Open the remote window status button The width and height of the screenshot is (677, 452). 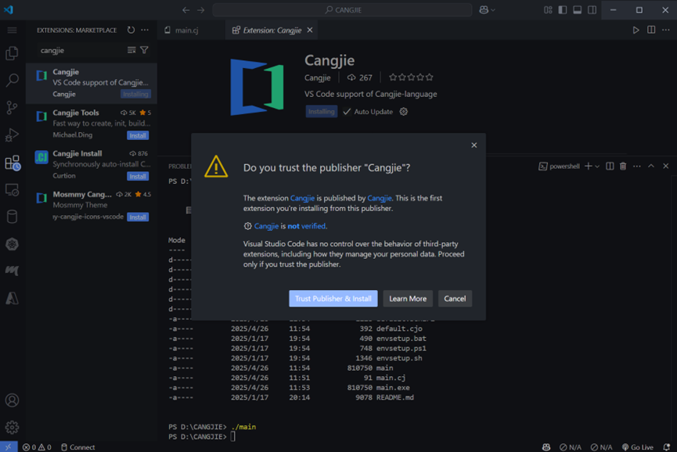[x=9, y=447]
